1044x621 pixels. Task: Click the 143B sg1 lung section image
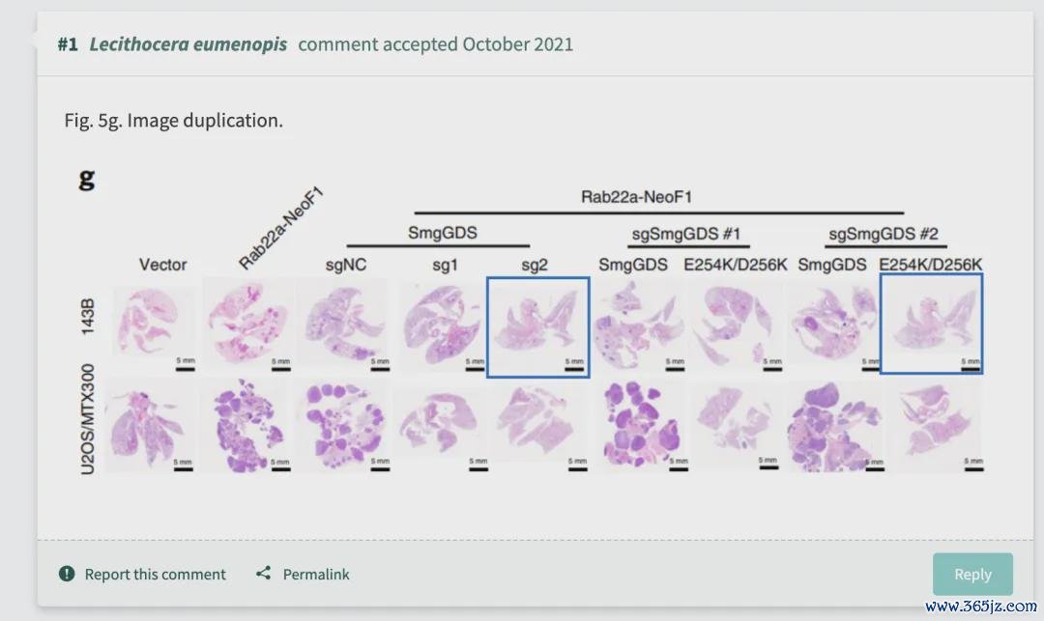point(441,325)
